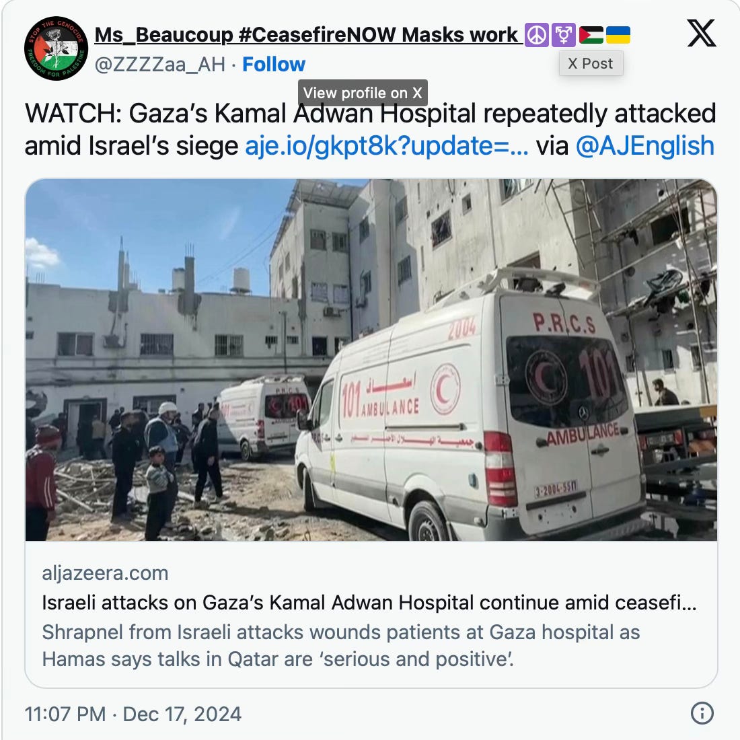The height and width of the screenshot is (740, 740).
Task: Open the info circle icon
Action: tap(702, 712)
